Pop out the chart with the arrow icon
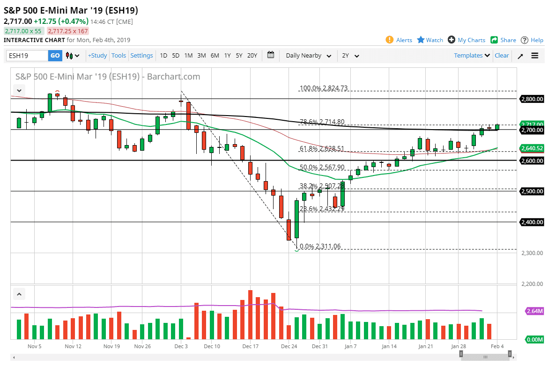Image resolution: width=548 pixels, height=365 pixels. (x=520, y=55)
